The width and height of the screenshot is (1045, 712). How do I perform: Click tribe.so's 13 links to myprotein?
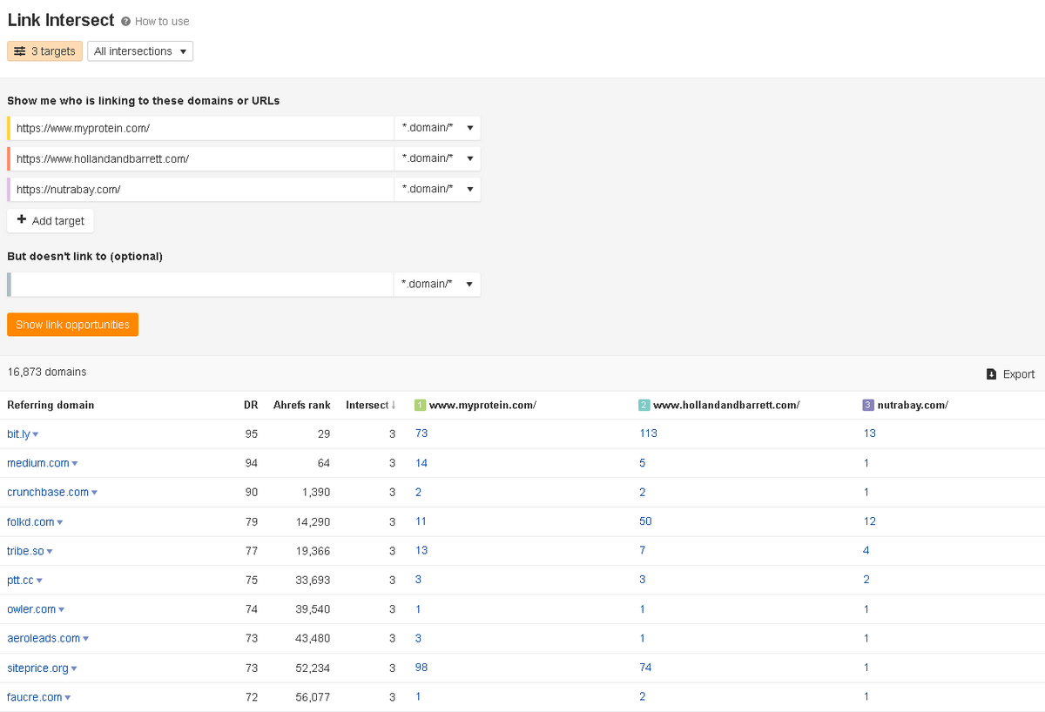point(421,551)
